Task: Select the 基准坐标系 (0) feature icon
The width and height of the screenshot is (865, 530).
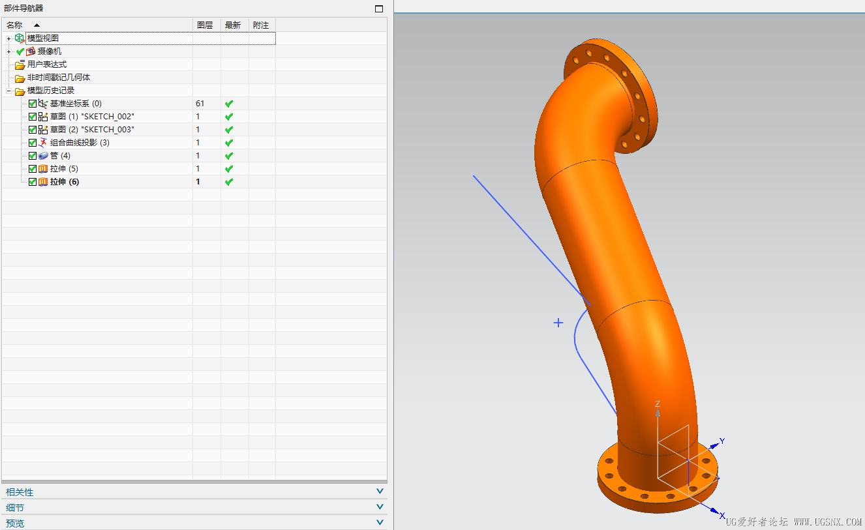Action: (43, 104)
